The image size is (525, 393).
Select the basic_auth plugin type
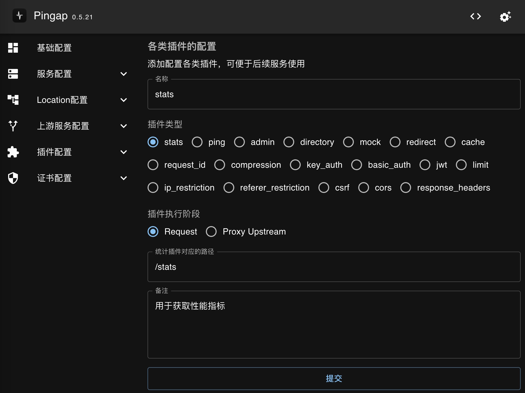(x=357, y=165)
